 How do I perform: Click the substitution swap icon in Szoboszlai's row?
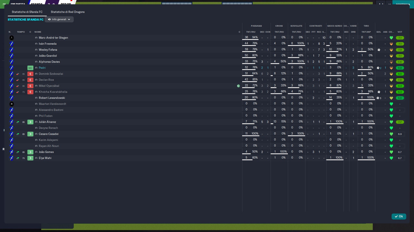18,74
